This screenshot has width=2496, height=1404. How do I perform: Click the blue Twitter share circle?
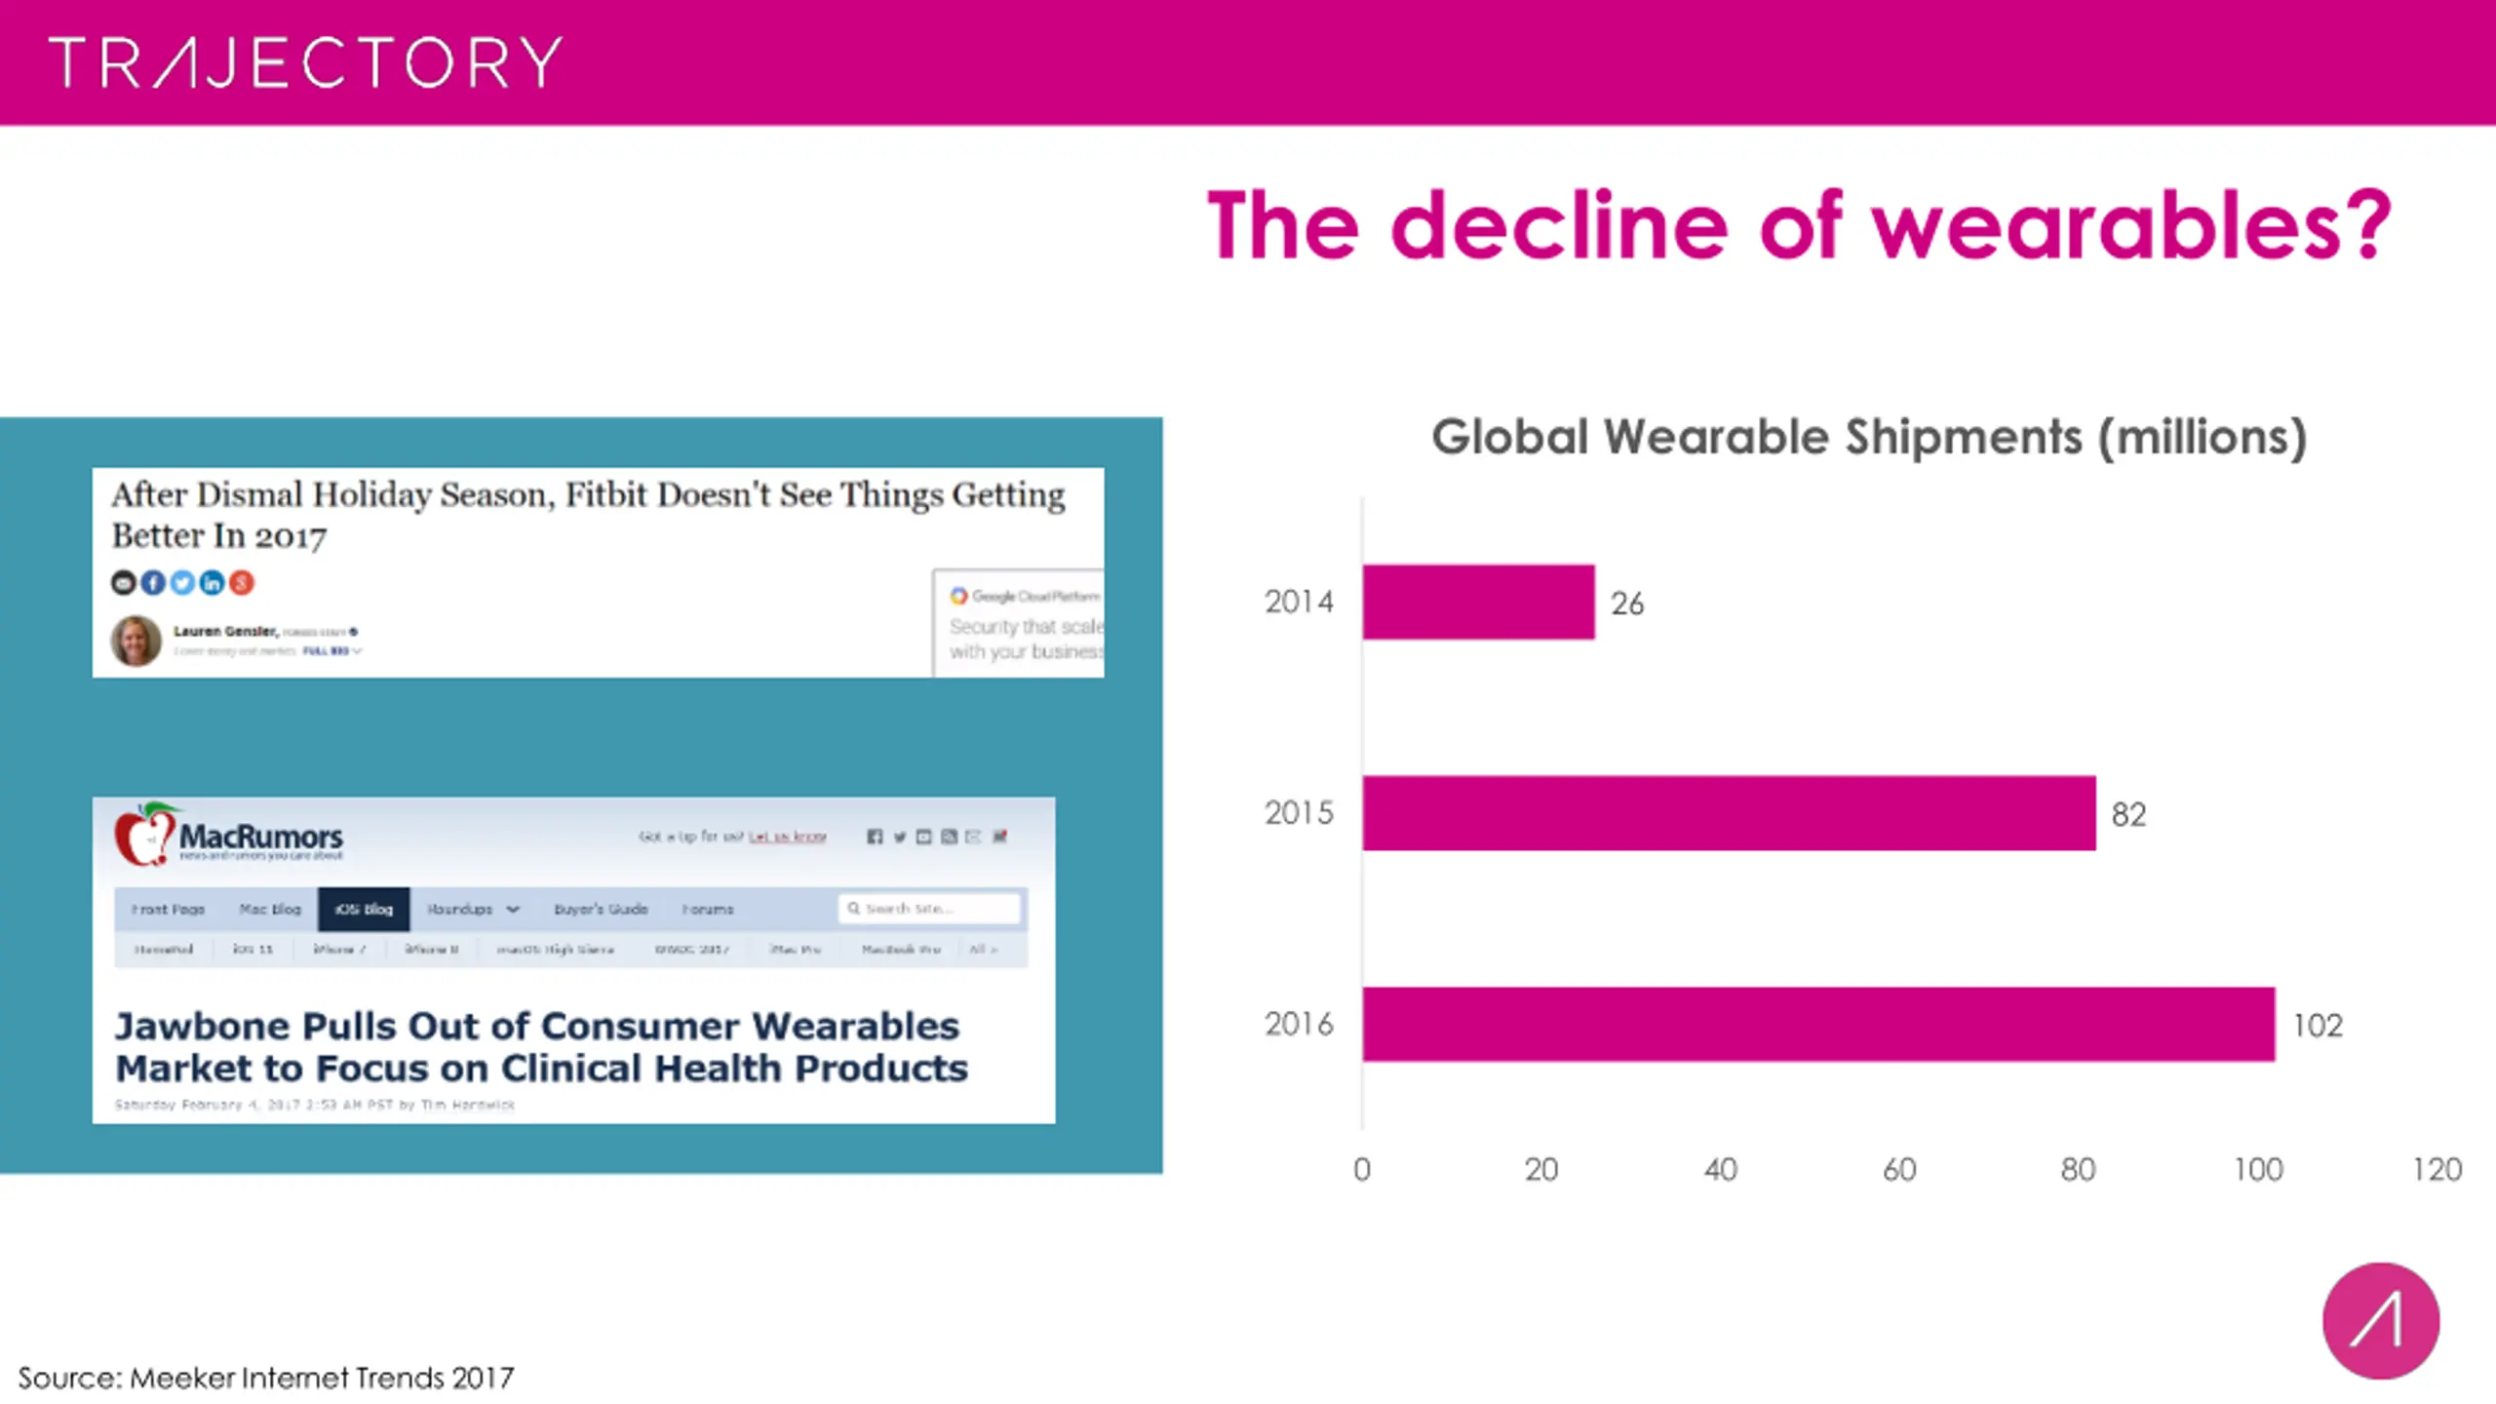coord(182,583)
